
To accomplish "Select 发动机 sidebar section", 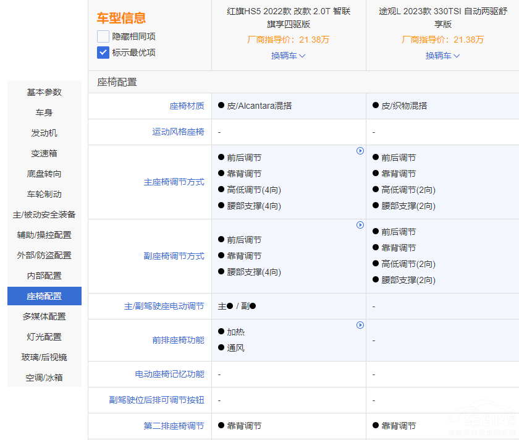I will tap(44, 133).
